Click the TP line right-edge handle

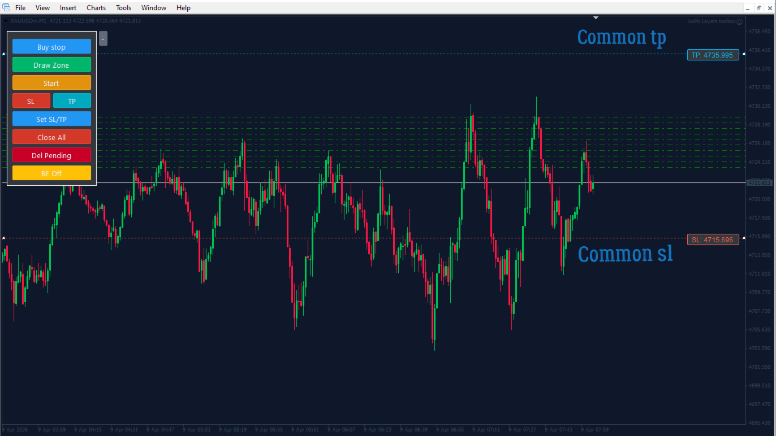[743, 54]
